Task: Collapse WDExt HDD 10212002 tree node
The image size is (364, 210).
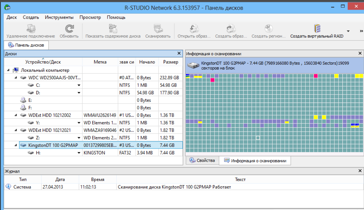Action: coord(16,115)
